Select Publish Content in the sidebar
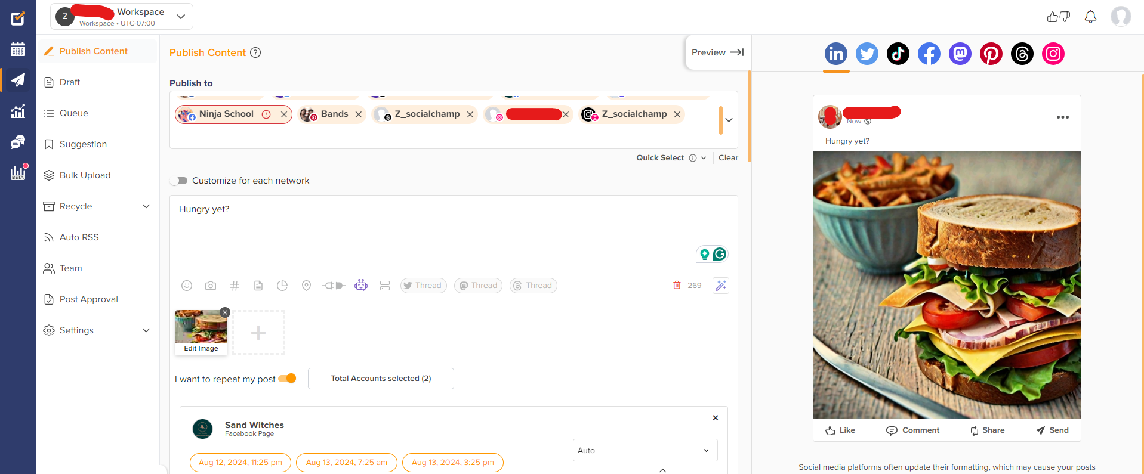Image resolution: width=1144 pixels, height=474 pixels. pos(98,51)
